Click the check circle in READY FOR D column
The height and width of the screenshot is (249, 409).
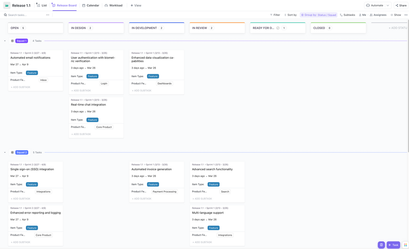[278, 27]
